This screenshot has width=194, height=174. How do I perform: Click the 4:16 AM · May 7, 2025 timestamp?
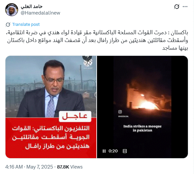[x=29, y=167]
